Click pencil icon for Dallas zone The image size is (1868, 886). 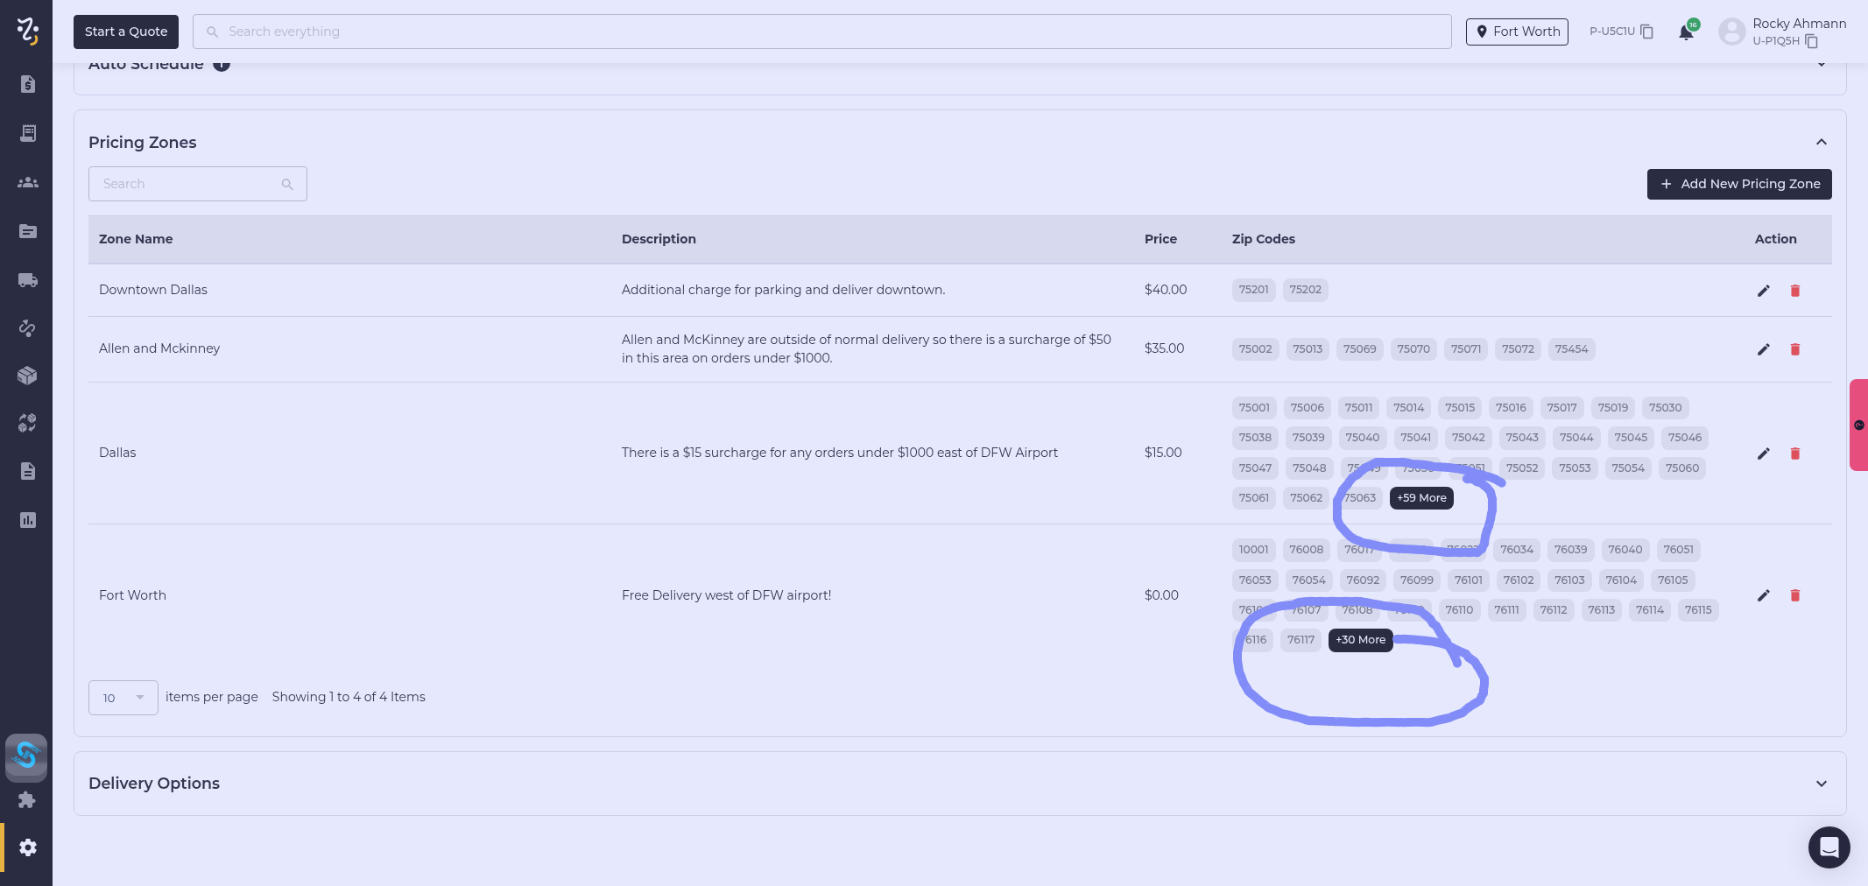coord(1763,454)
